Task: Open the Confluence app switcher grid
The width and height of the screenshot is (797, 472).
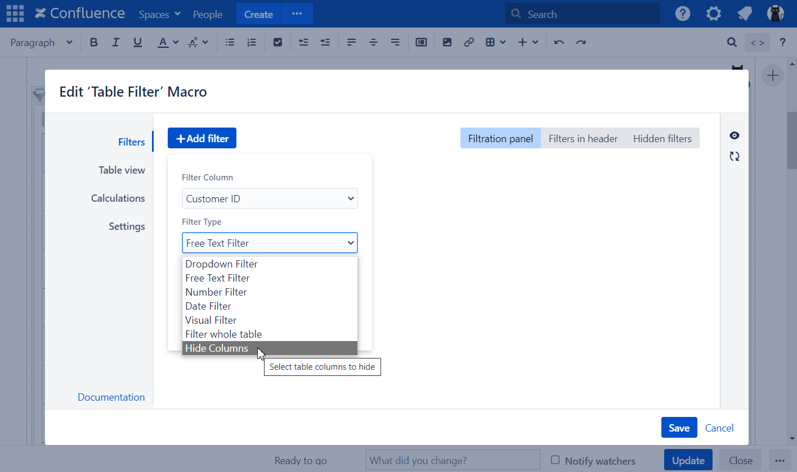Action: (15, 13)
